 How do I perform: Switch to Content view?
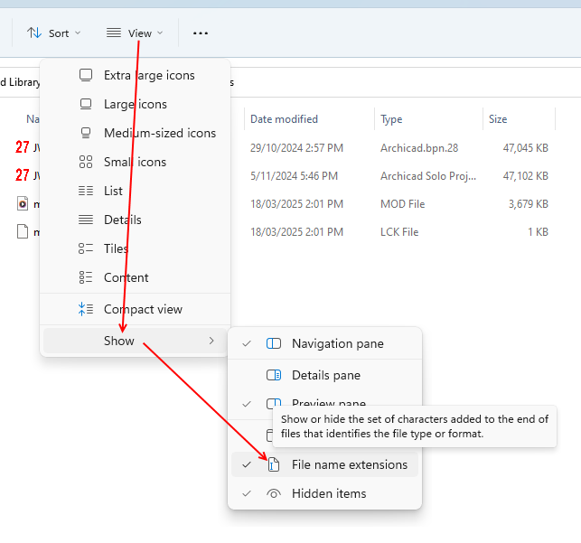(135, 277)
